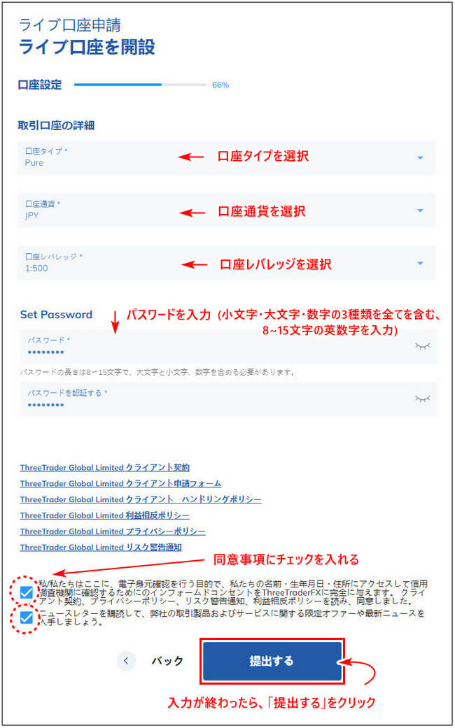
Task: Open the リスク警告通知 link
Action: coord(100,548)
